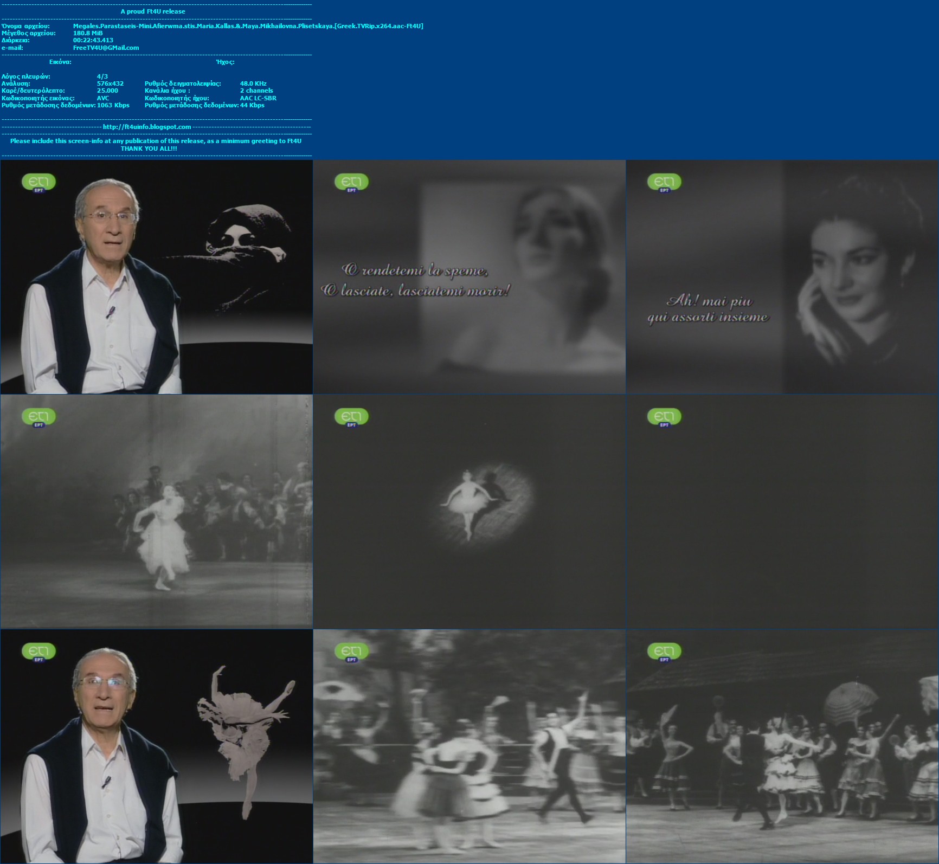Click the 'Ανάλυση:' label
Image resolution: width=939 pixels, height=864 pixels.
click(16, 83)
